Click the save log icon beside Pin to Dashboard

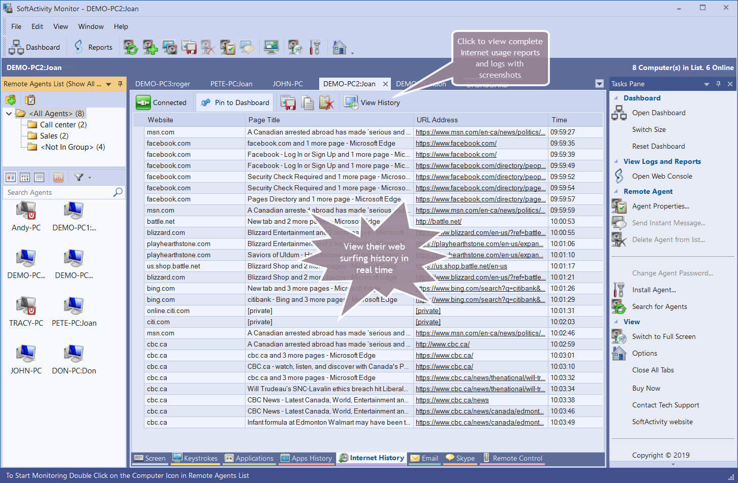(x=288, y=102)
